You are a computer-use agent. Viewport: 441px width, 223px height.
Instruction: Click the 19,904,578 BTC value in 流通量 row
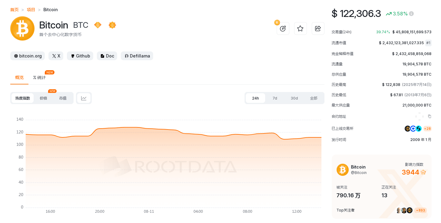(x=417, y=64)
